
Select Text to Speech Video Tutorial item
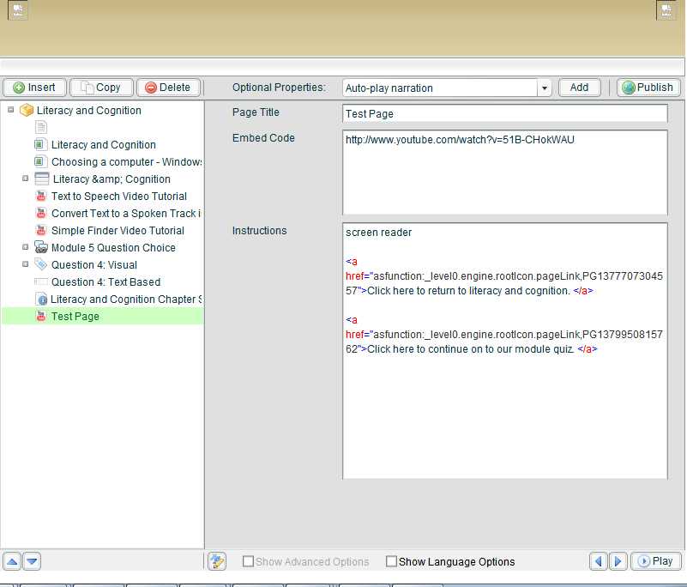click(118, 196)
